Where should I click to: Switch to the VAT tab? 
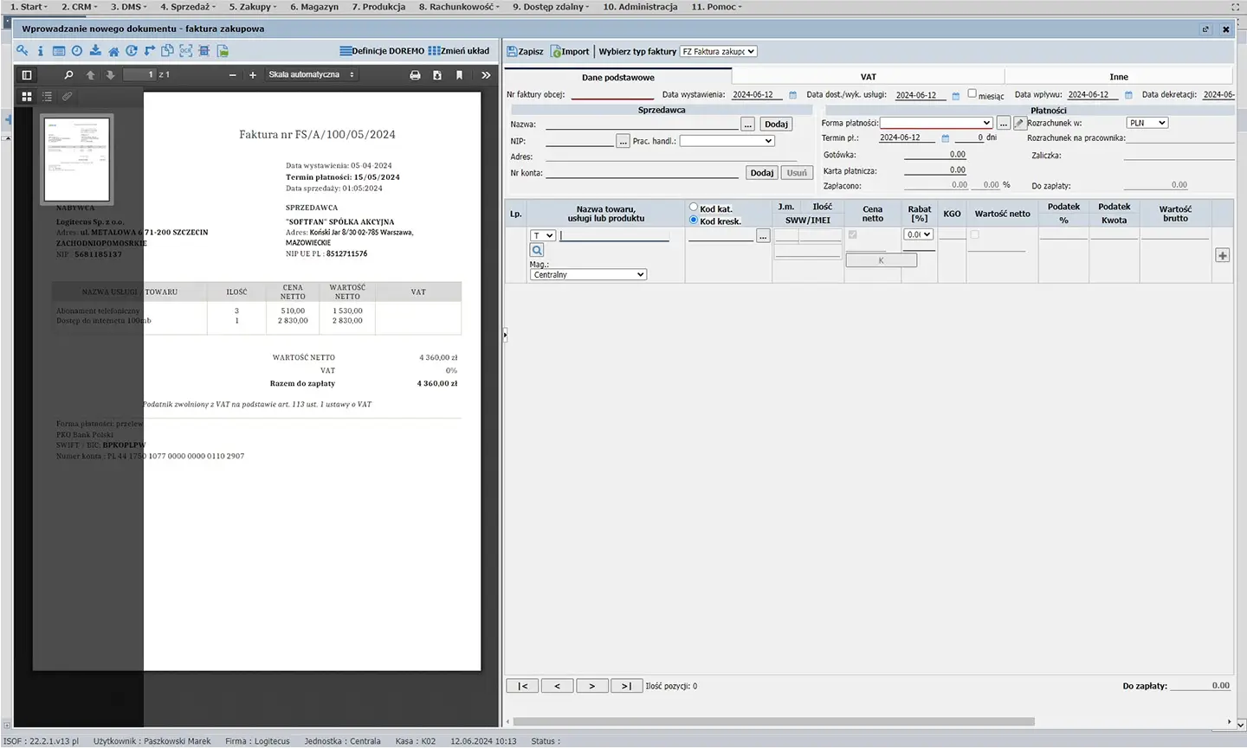[868, 77]
